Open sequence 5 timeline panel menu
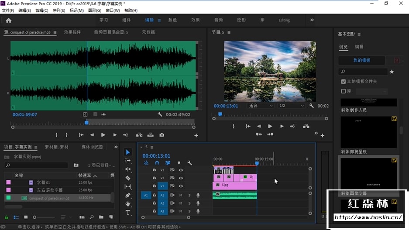Viewport: 409px width, 230px height. 152,147
